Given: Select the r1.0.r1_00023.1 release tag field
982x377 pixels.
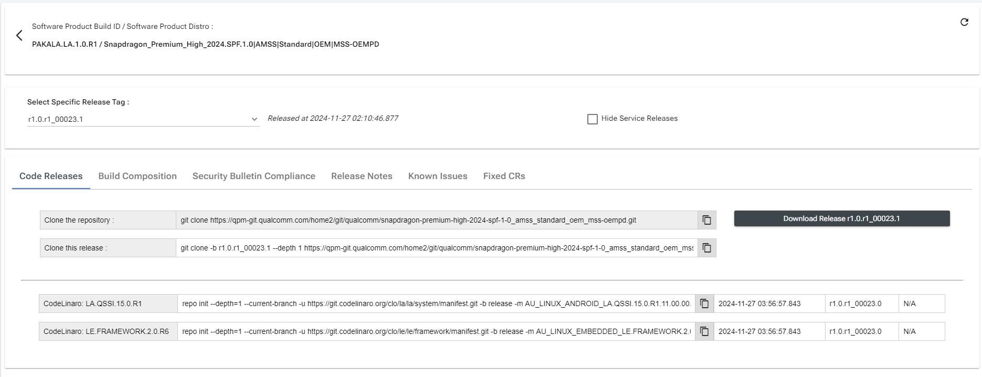Looking at the screenshot, I should (136, 119).
